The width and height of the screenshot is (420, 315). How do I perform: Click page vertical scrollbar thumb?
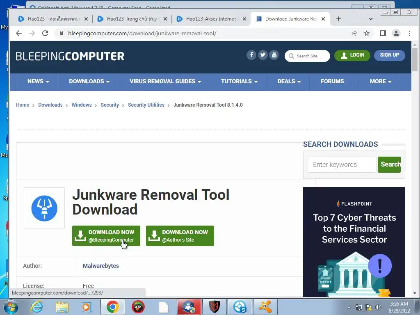pyautogui.click(x=415, y=59)
